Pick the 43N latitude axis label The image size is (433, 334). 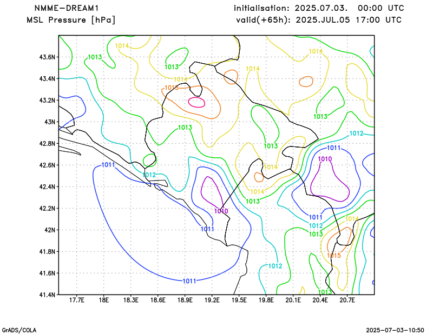pos(50,122)
